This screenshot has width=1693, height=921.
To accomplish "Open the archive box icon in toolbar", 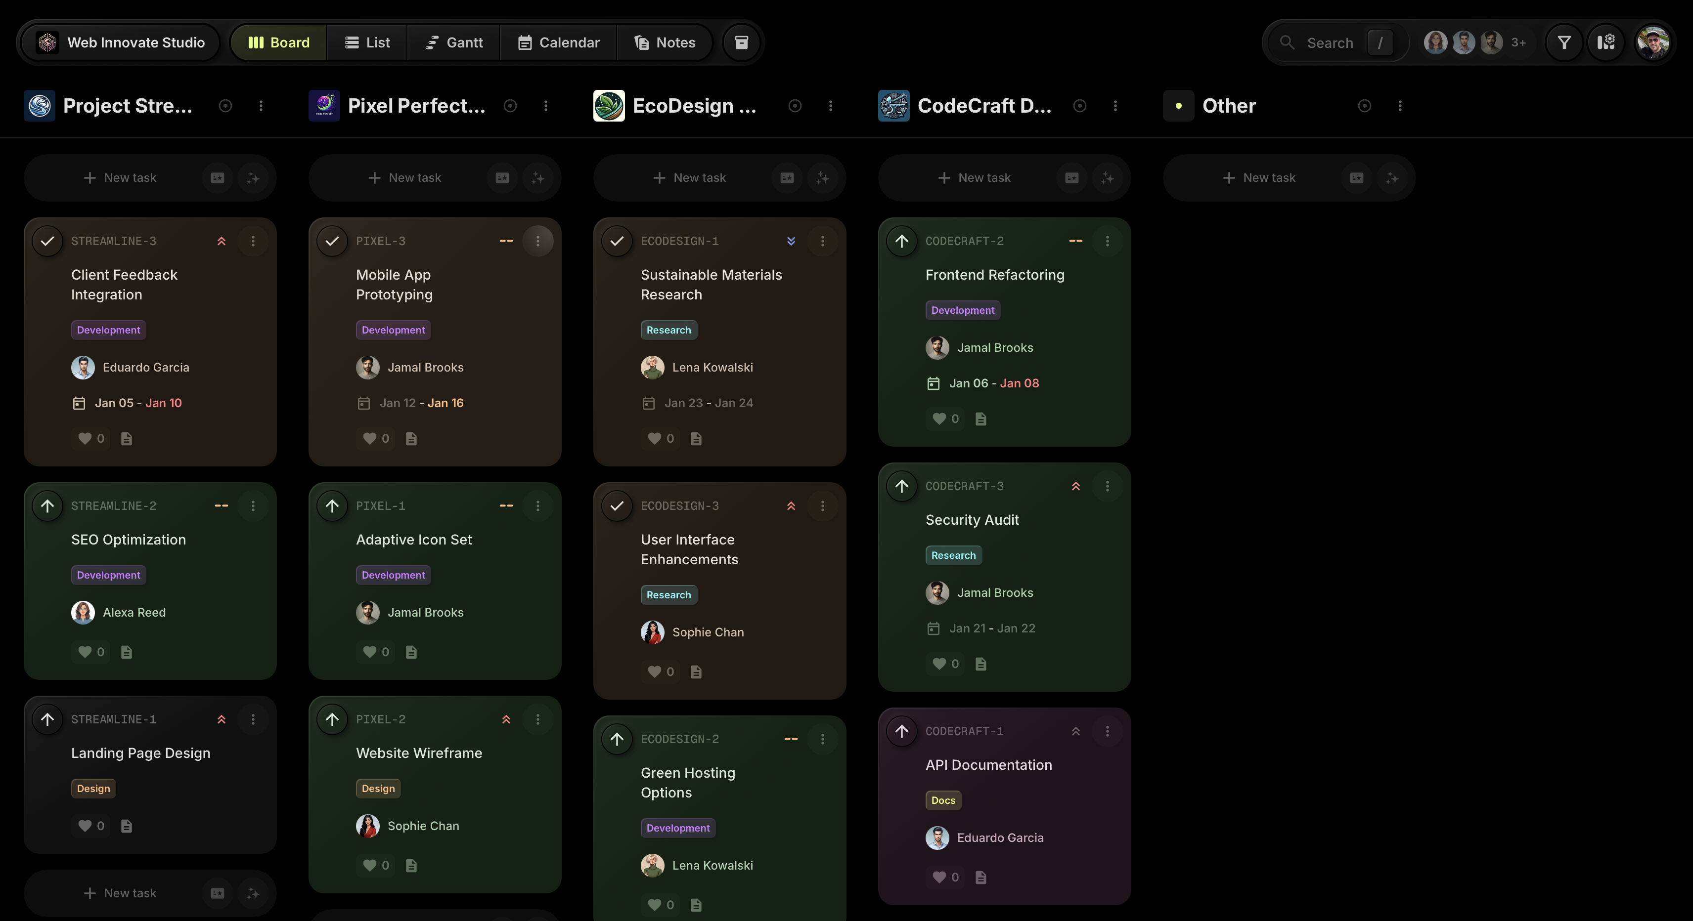I will click(x=741, y=42).
